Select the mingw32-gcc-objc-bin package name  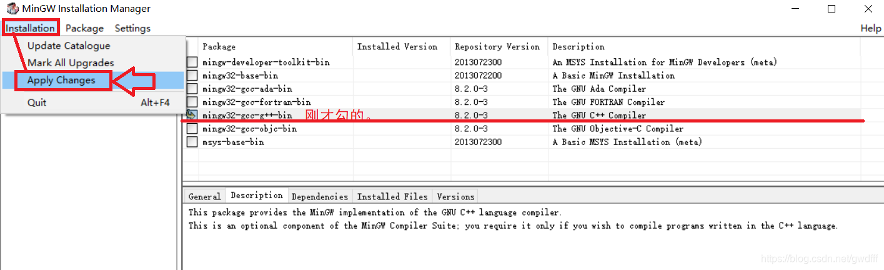pos(249,129)
